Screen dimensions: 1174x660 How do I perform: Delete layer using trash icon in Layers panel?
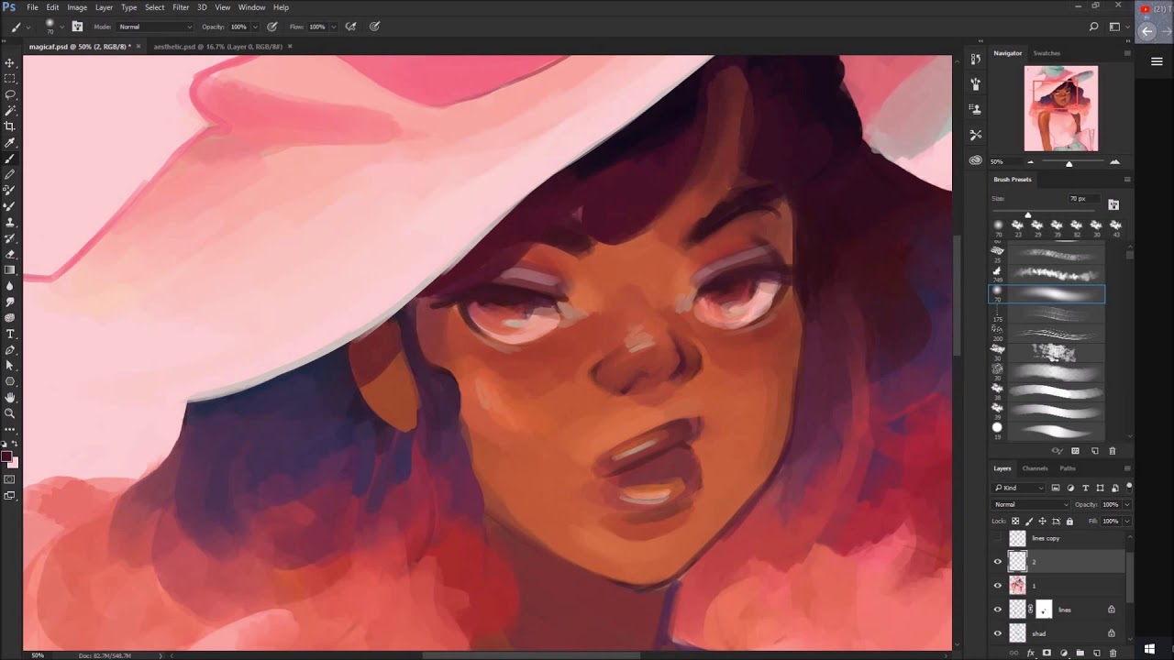click(1113, 653)
